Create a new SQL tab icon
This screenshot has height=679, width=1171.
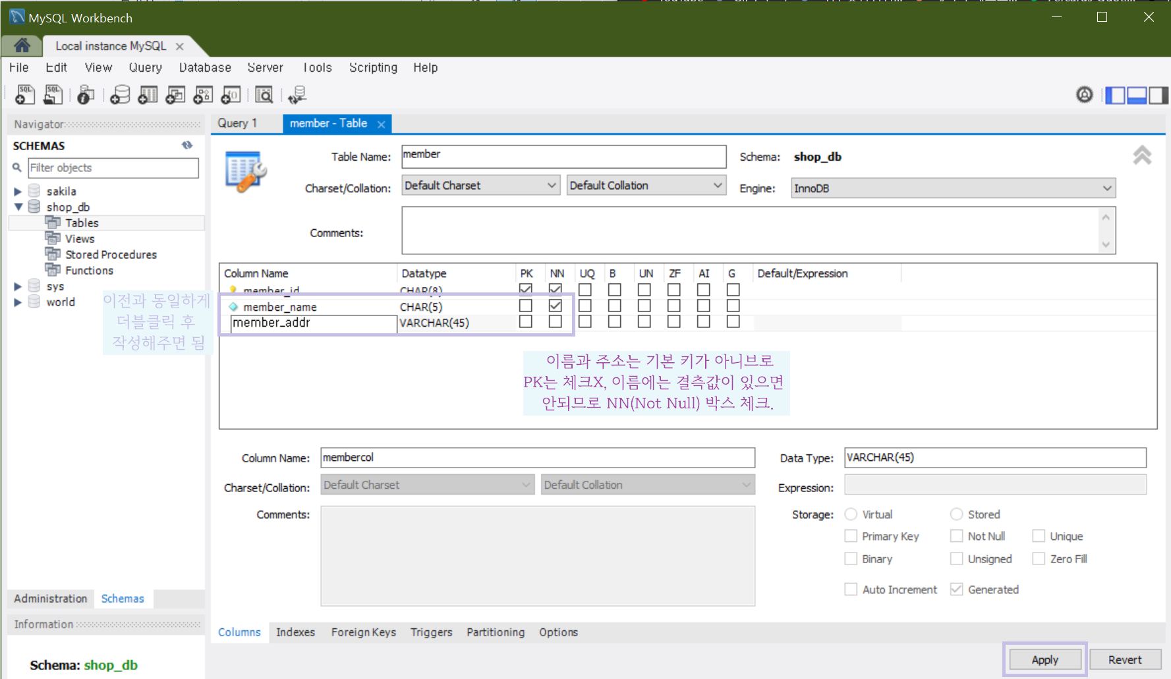click(x=25, y=95)
